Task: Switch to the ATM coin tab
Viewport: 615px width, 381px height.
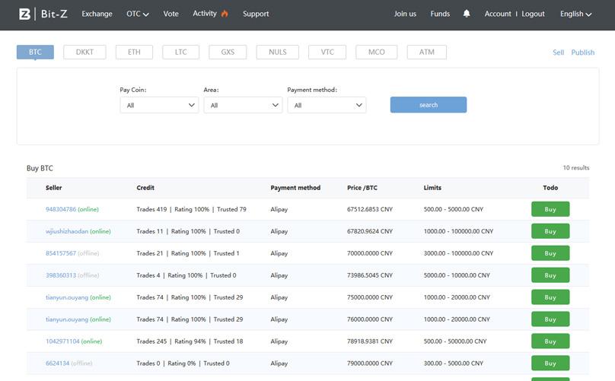Action: point(427,52)
